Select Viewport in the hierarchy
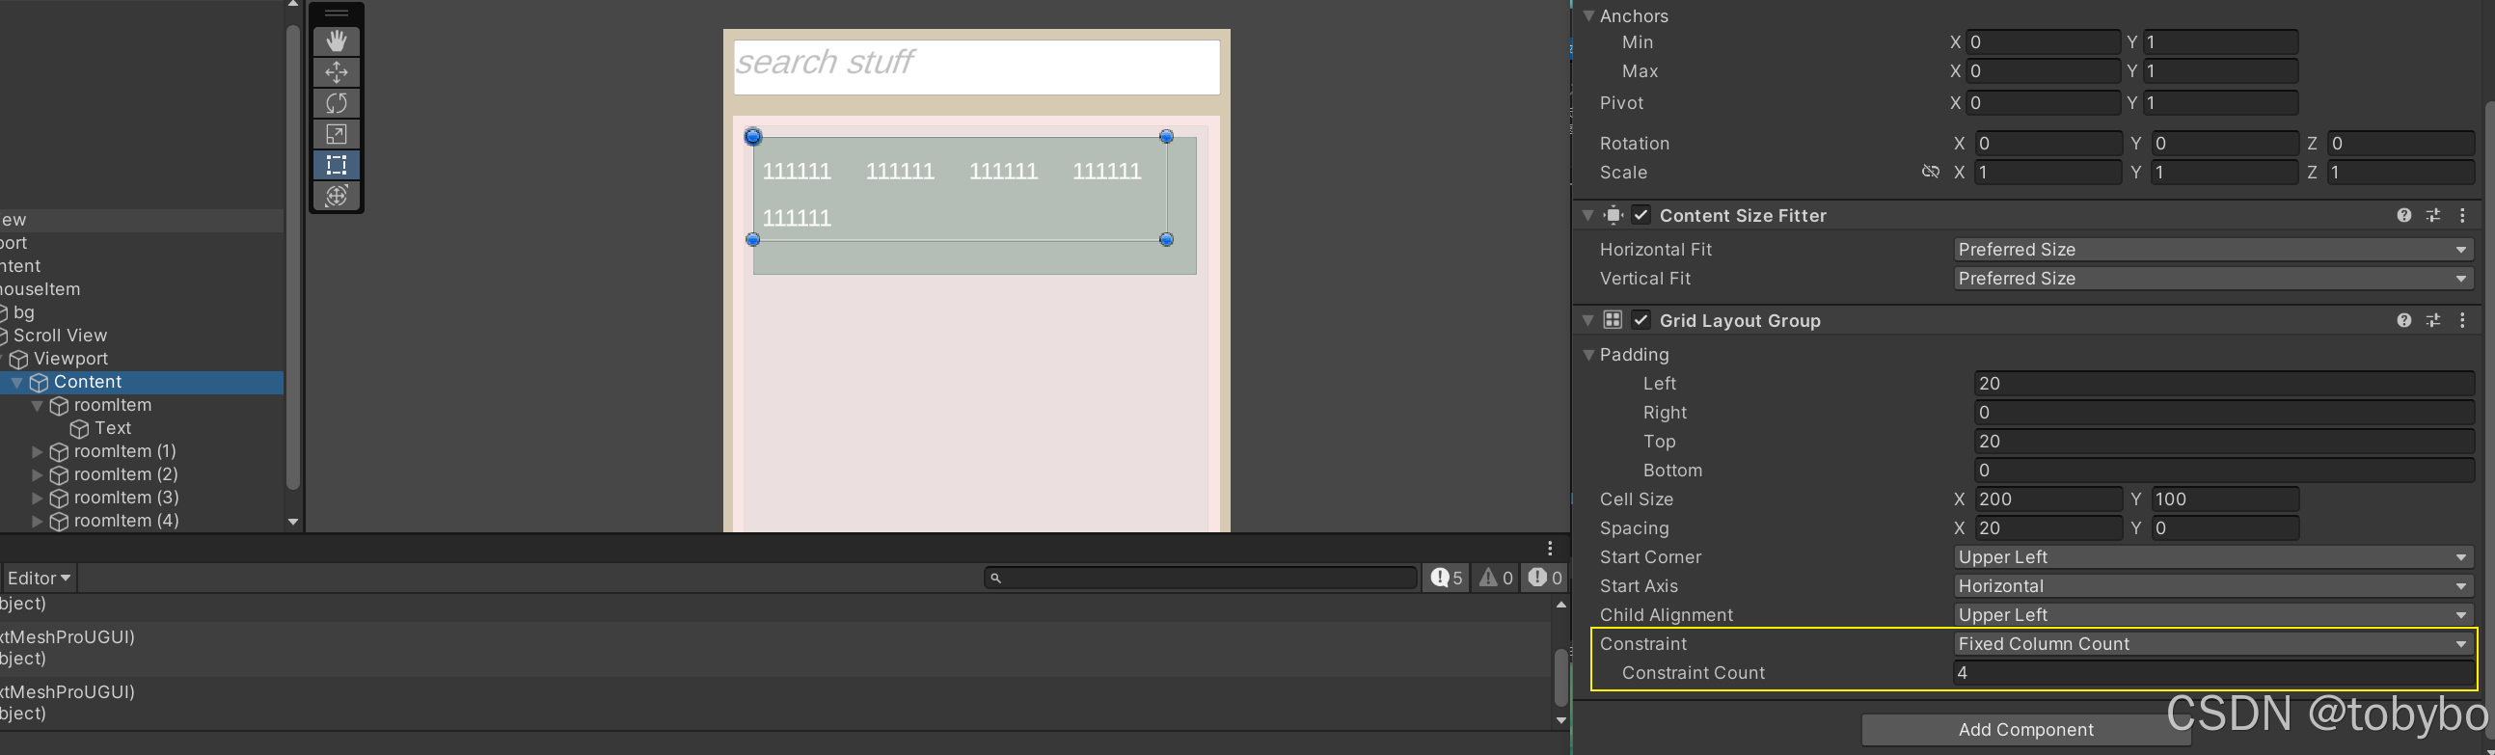 click(x=69, y=359)
